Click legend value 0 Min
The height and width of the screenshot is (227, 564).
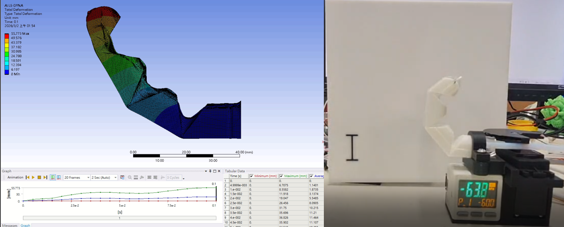[15, 74]
